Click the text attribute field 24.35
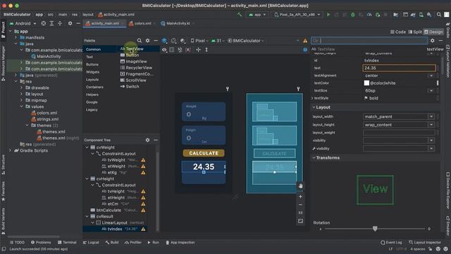 tap(399, 68)
